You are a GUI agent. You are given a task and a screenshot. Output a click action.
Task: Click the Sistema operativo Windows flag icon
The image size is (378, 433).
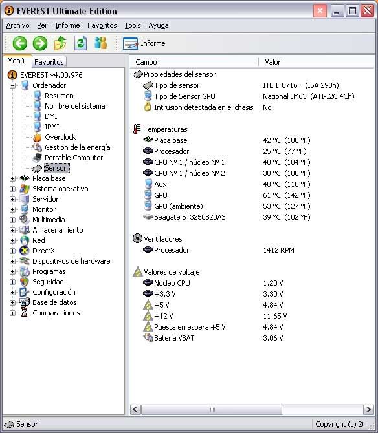click(25, 189)
